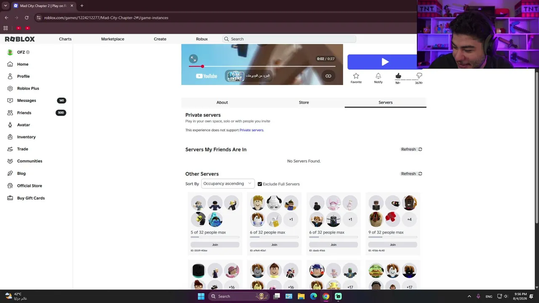Open the Full Event more videos thumbnail
Image resolution: width=539 pixels, height=303 pixels.
tap(235, 76)
